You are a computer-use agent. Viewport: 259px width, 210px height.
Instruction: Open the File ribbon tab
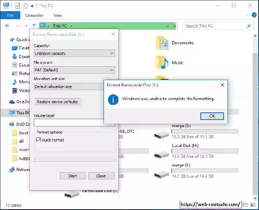(x=10, y=16)
